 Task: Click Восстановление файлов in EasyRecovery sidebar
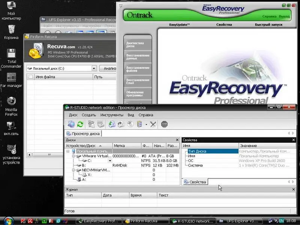pos(138,69)
